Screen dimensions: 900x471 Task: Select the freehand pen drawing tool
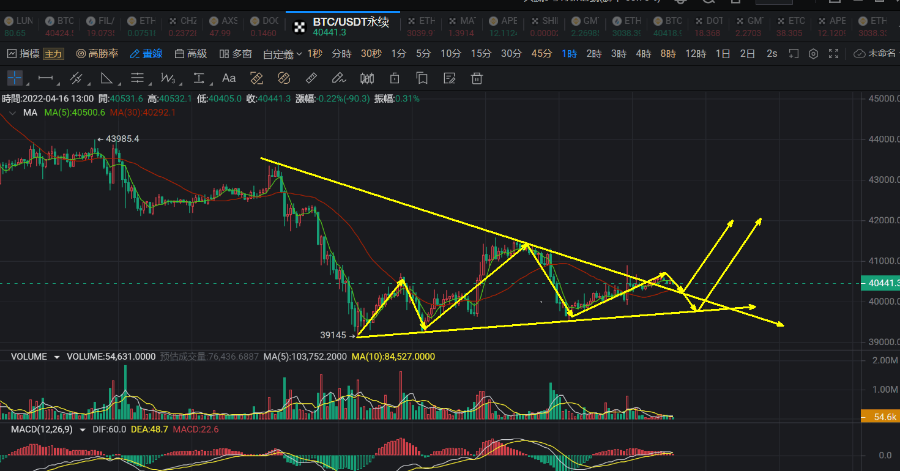point(338,78)
